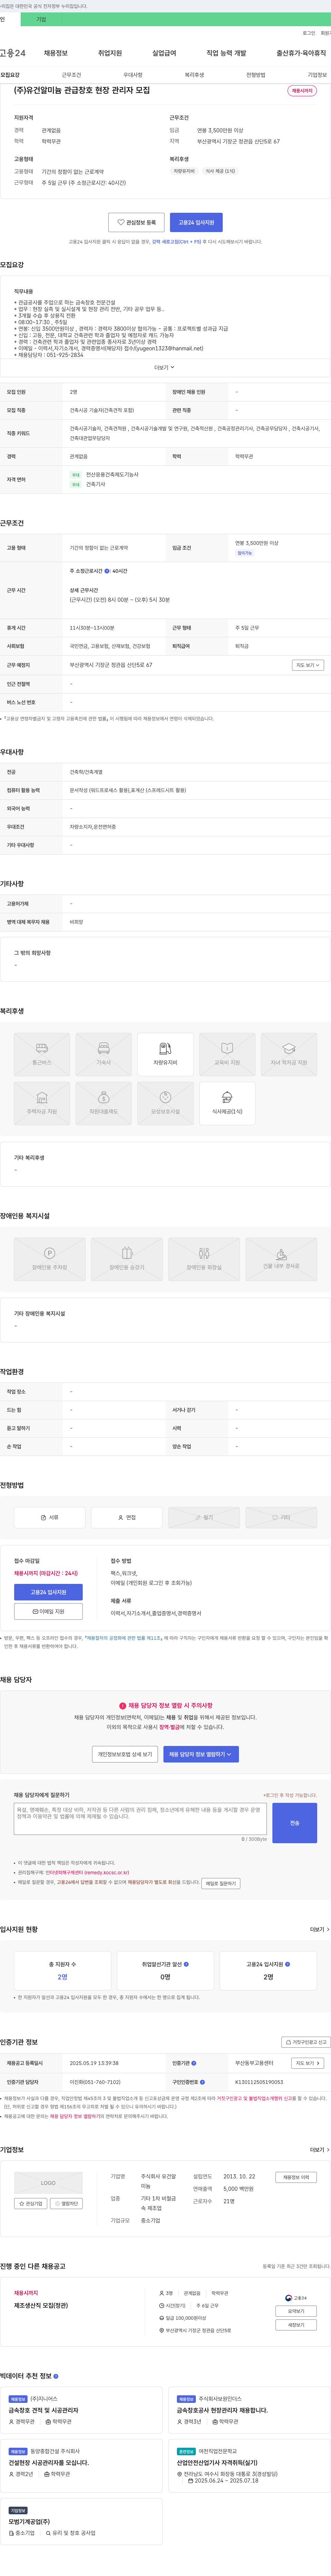Switch to the 기업정보 tab
Image resolution: width=331 pixels, height=2576 pixels.
point(317,75)
